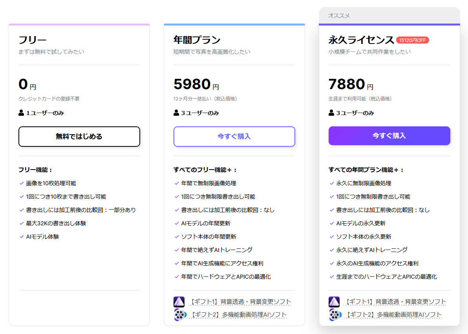The height and width of the screenshot is (334, 468).
Task: Click the ギフト2 video software icon in 永久ライセンス
Action: pyautogui.click(x=334, y=315)
